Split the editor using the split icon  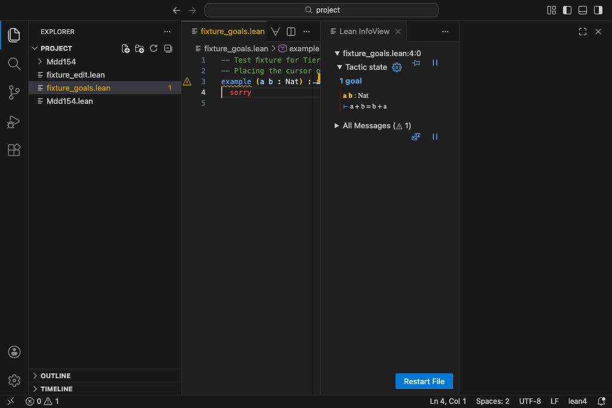pyautogui.click(x=291, y=32)
